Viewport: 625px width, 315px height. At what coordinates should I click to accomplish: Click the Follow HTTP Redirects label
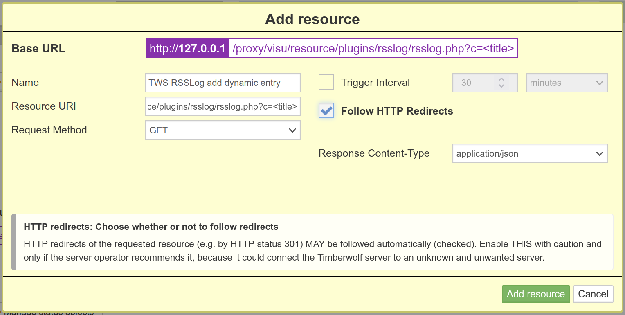397,111
